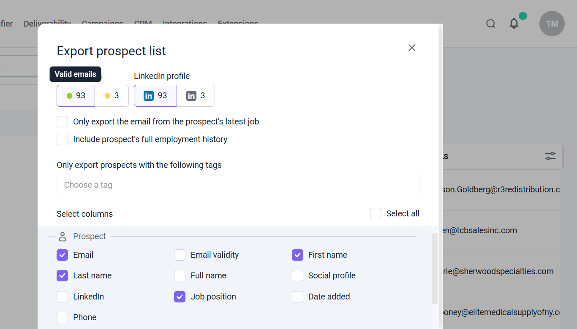Uncheck the First name column
The width and height of the screenshot is (577, 329).
(297, 255)
